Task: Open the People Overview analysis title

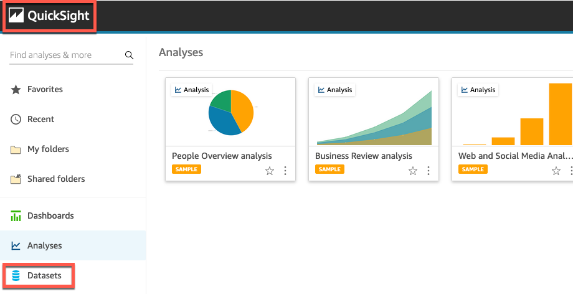Action: [x=222, y=156]
